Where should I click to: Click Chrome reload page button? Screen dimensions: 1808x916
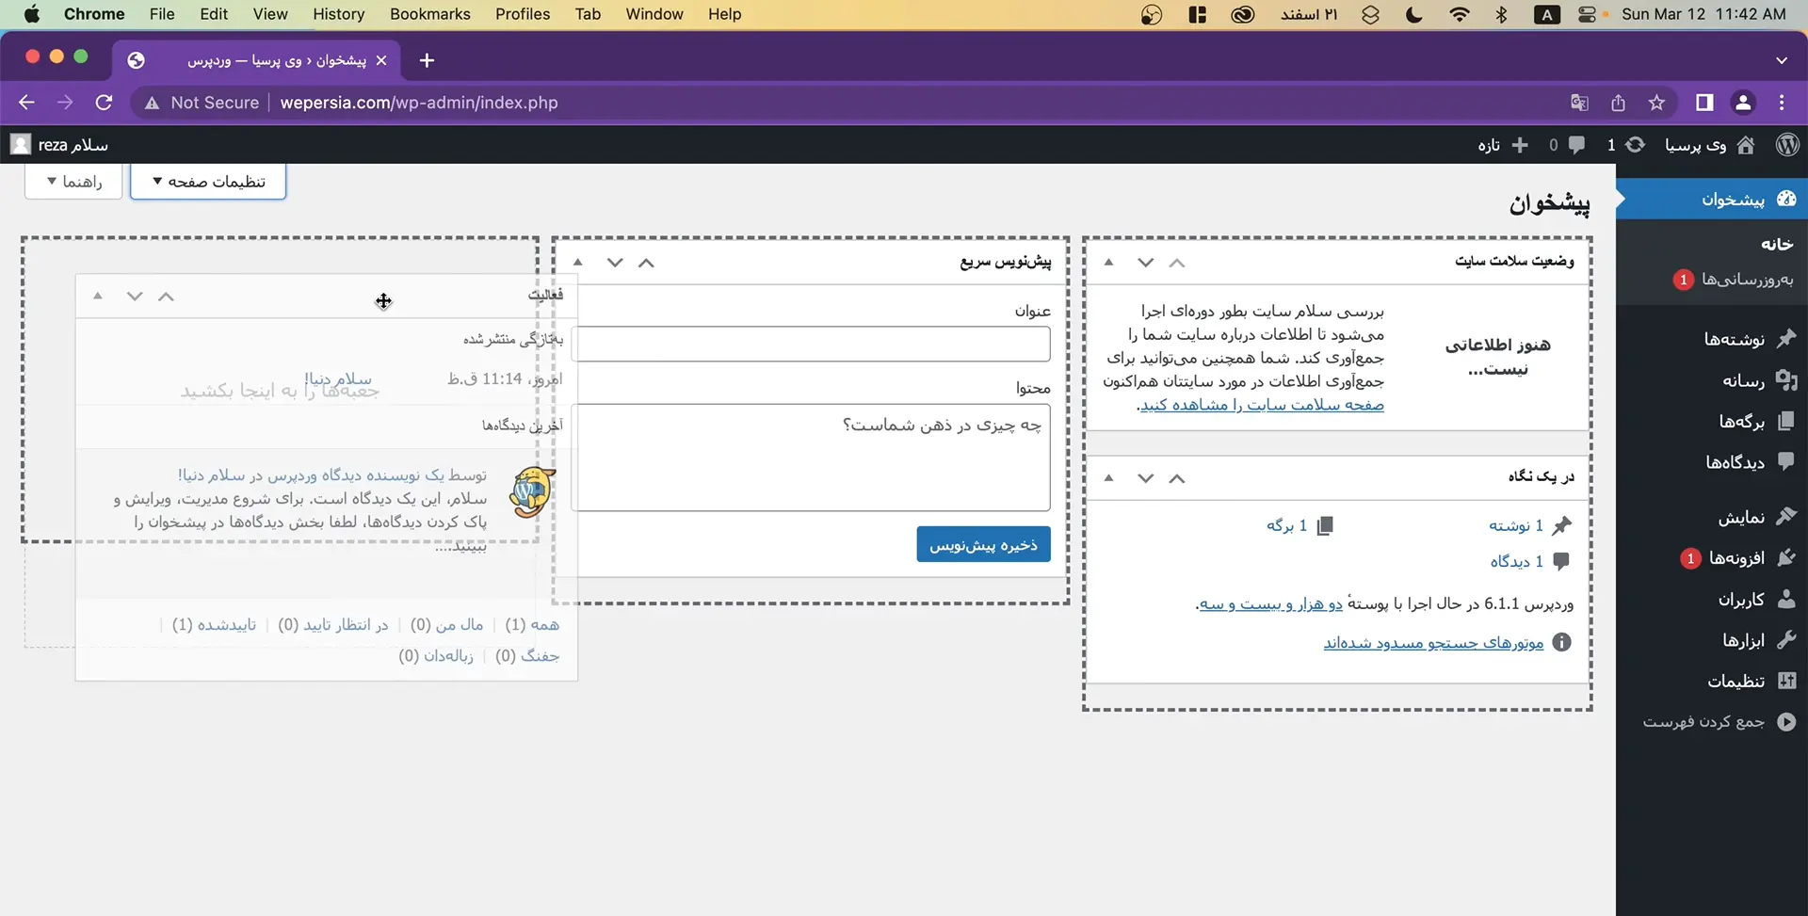105,103
